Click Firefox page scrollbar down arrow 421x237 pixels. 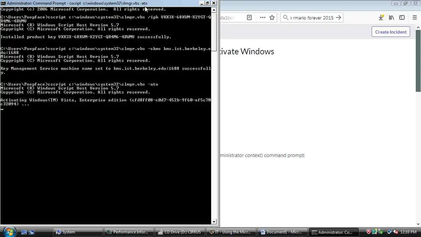[x=418, y=224]
